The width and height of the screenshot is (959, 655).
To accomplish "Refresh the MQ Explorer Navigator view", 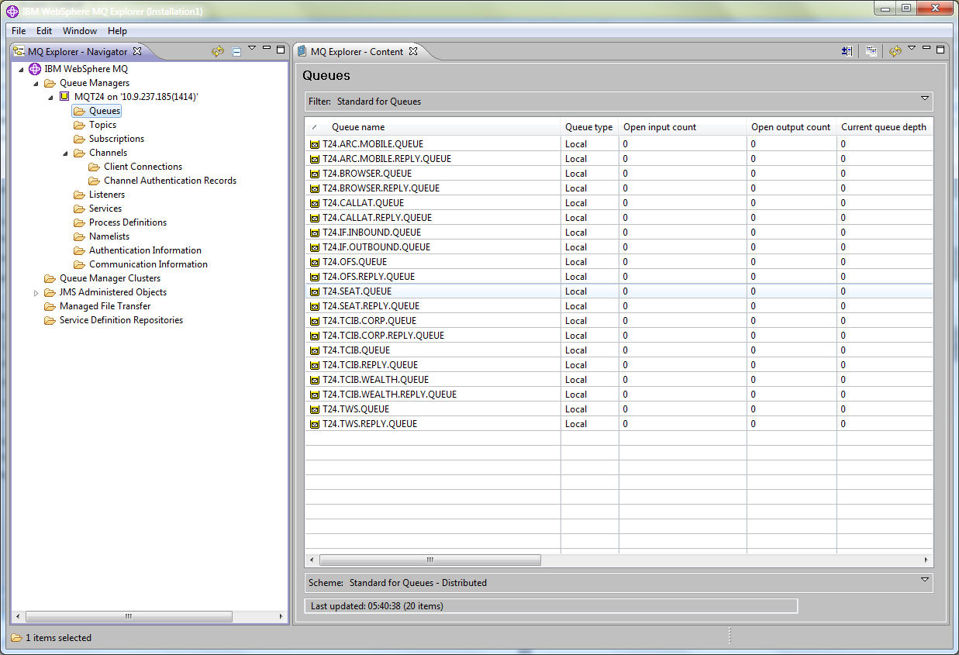I will point(218,52).
